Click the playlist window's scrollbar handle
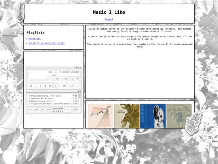Screen dimensions: 218x164 tap(80, 96)
